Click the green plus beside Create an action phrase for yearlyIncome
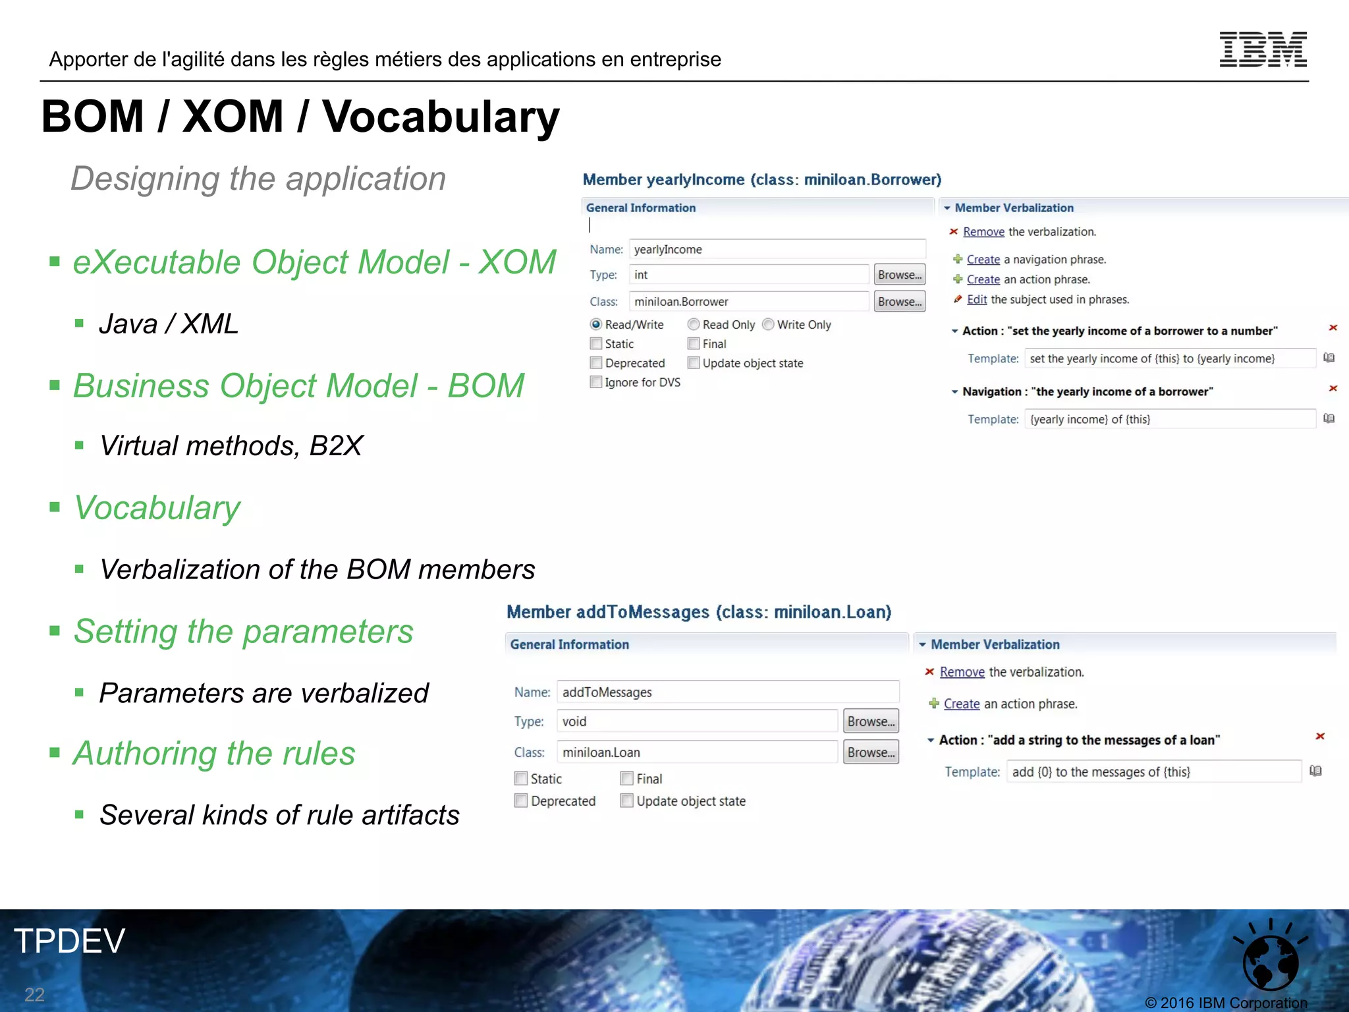This screenshot has height=1012, width=1349. pyautogui.click(x=958, y=279)
